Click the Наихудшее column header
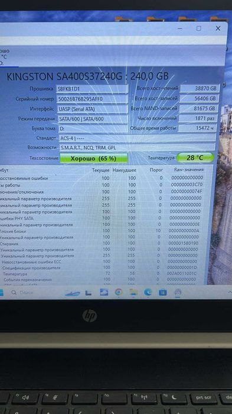 click(125, 171)
